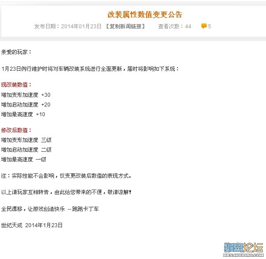Click the maintenance notice sentence starting 1月23日例行维护
The width and height of the screenshot is (266, 259).
coord(90,69)
